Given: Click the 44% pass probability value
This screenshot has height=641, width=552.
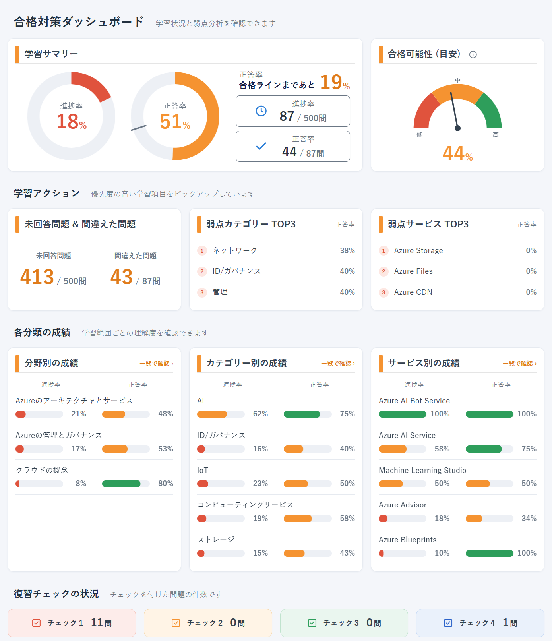Looking at the screenshot, I should pyautogui.click(x=457, y=153).
